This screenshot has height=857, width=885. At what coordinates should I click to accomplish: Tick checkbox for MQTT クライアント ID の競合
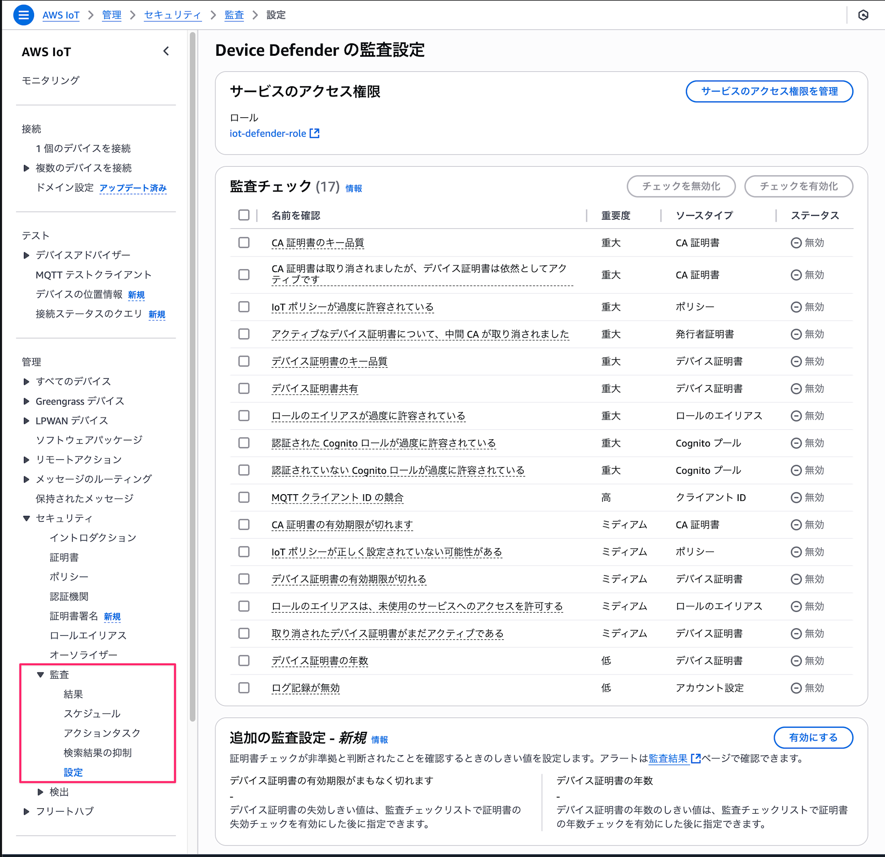pos(244,497)
